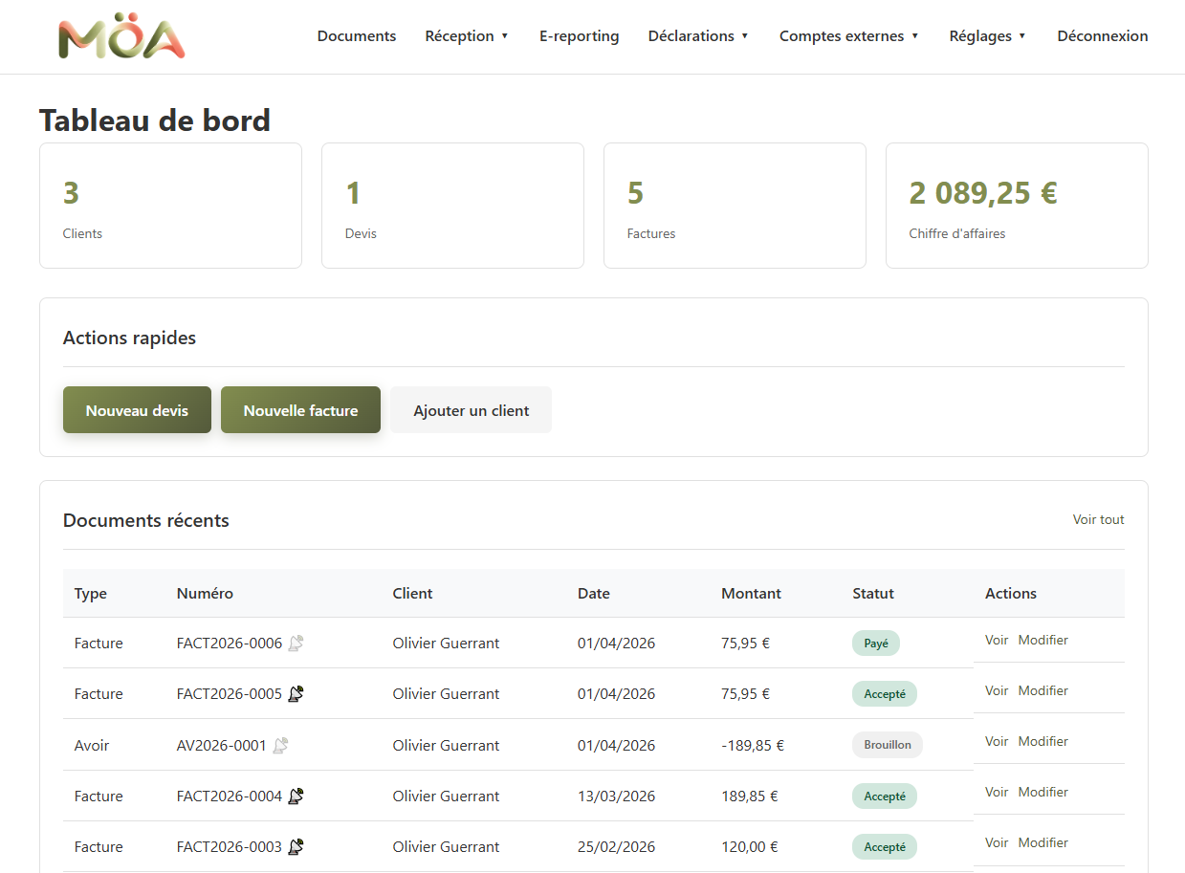Click the MÖA logo
This screenshot has height=873, width=1185.
121,38
